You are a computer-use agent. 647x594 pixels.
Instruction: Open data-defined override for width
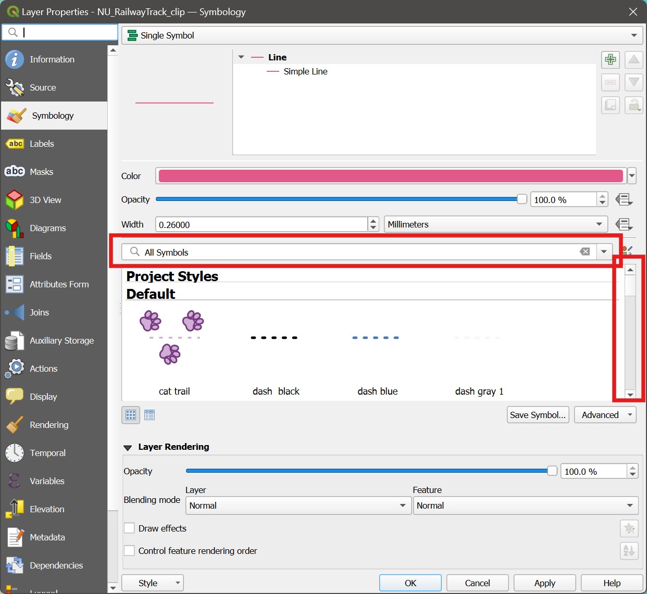(x=624, y=224)
